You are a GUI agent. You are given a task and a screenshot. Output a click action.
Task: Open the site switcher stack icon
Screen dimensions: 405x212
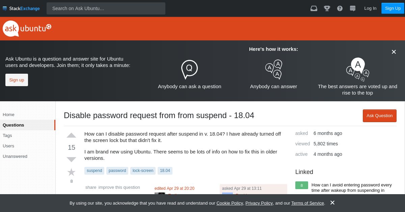[353, 8]
